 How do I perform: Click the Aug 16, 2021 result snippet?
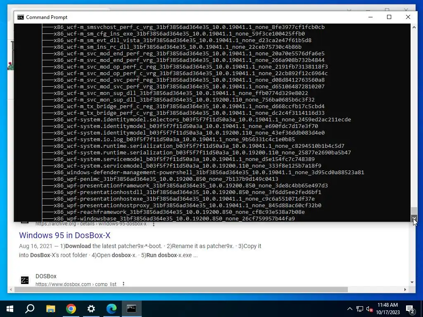[x=140, y=251]
